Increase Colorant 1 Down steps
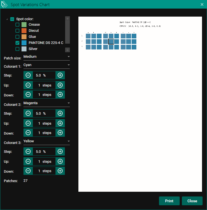 pos(60,95)
